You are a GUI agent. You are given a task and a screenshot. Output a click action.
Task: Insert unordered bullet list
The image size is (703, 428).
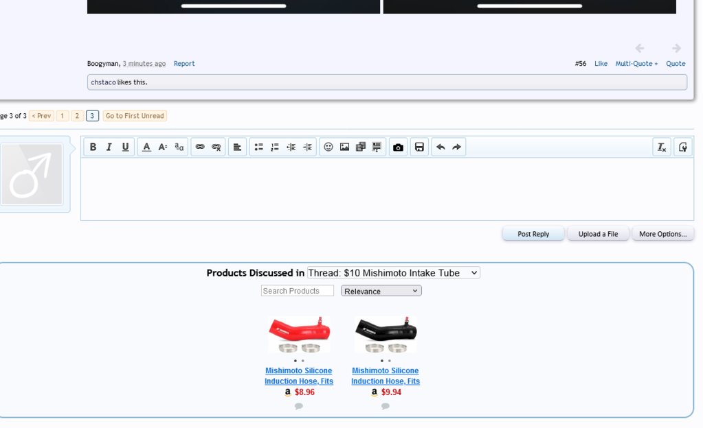click(x=258, y=147)
